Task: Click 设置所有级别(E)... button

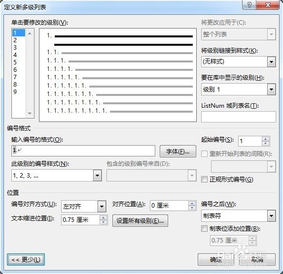Action: (x=140, y=221)
